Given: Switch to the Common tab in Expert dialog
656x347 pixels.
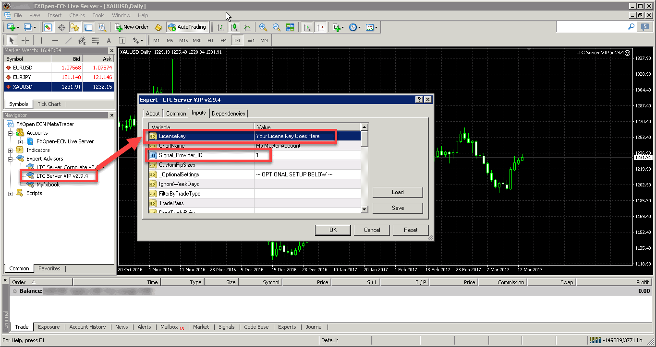Looking at the screenshot, I should tap(176, 114).
